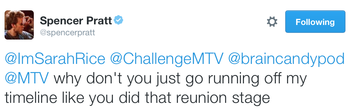Image resolution: width=361 pixels, height=112 pixels.
Task: Open the @braincandypod mention
Action: coord(286,59)
